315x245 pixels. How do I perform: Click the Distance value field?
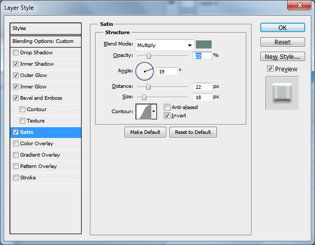(202, 87)
